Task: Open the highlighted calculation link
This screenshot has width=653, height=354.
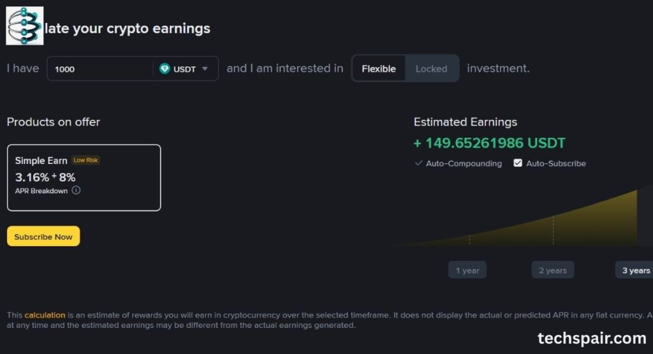Action: pyautogui.click(x=45, y=315)
